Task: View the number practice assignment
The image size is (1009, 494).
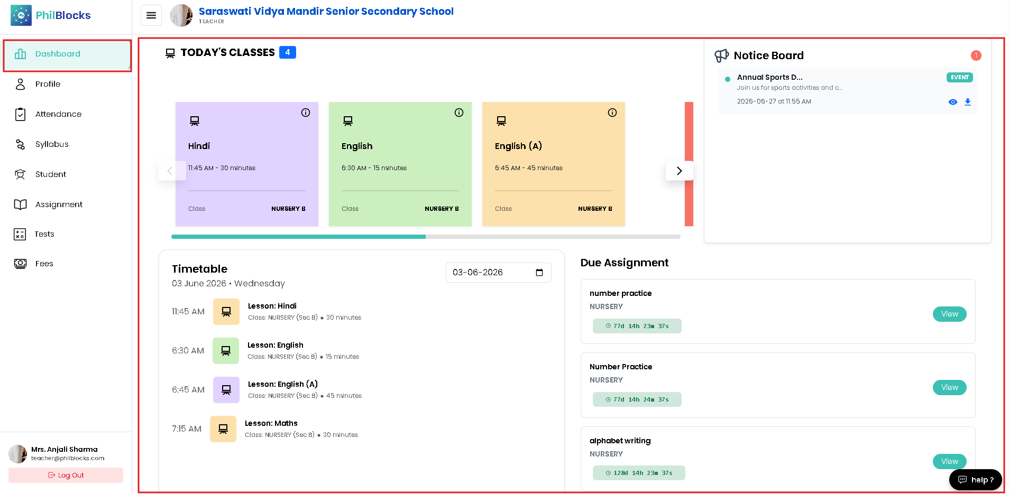Action: 950,314
